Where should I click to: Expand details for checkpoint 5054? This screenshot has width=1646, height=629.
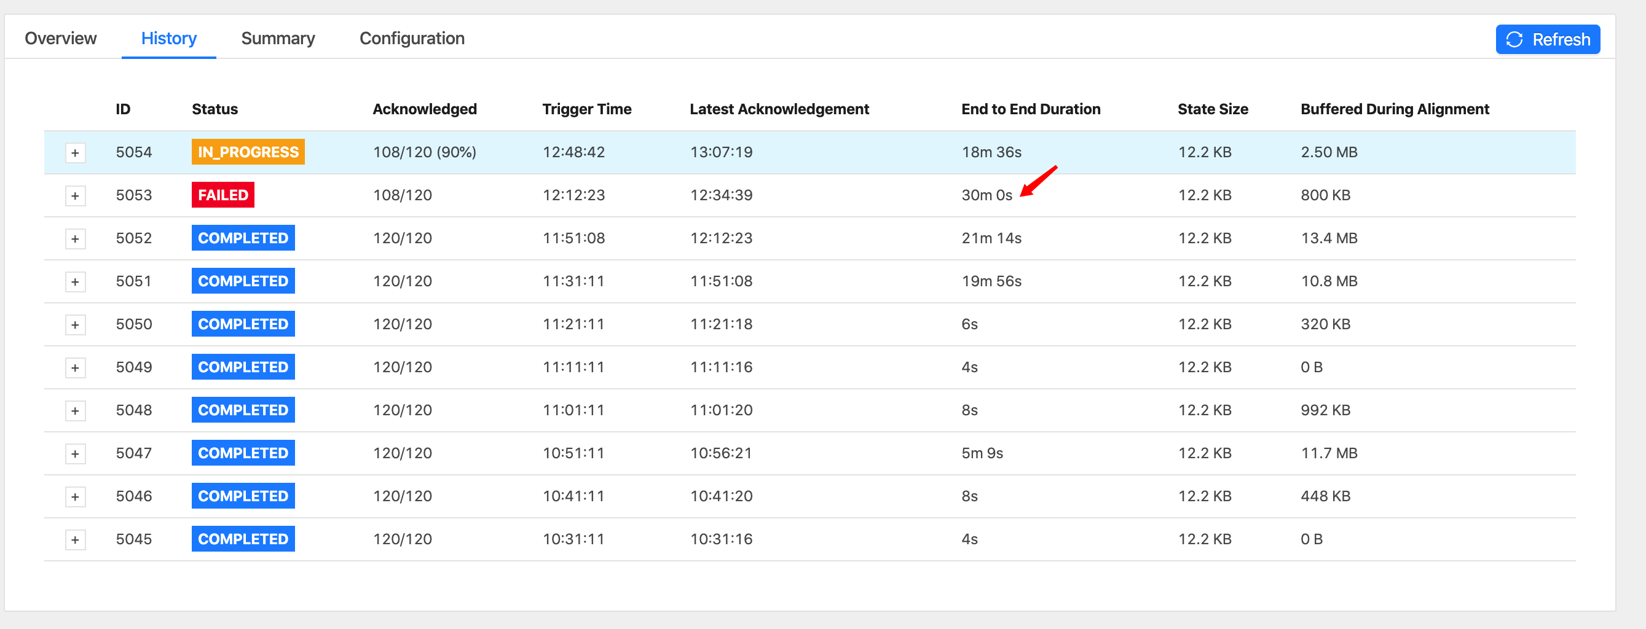click(x=76, y=152)
